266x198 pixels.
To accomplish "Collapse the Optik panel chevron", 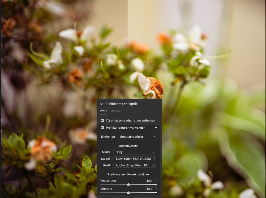I will [101, 104].
